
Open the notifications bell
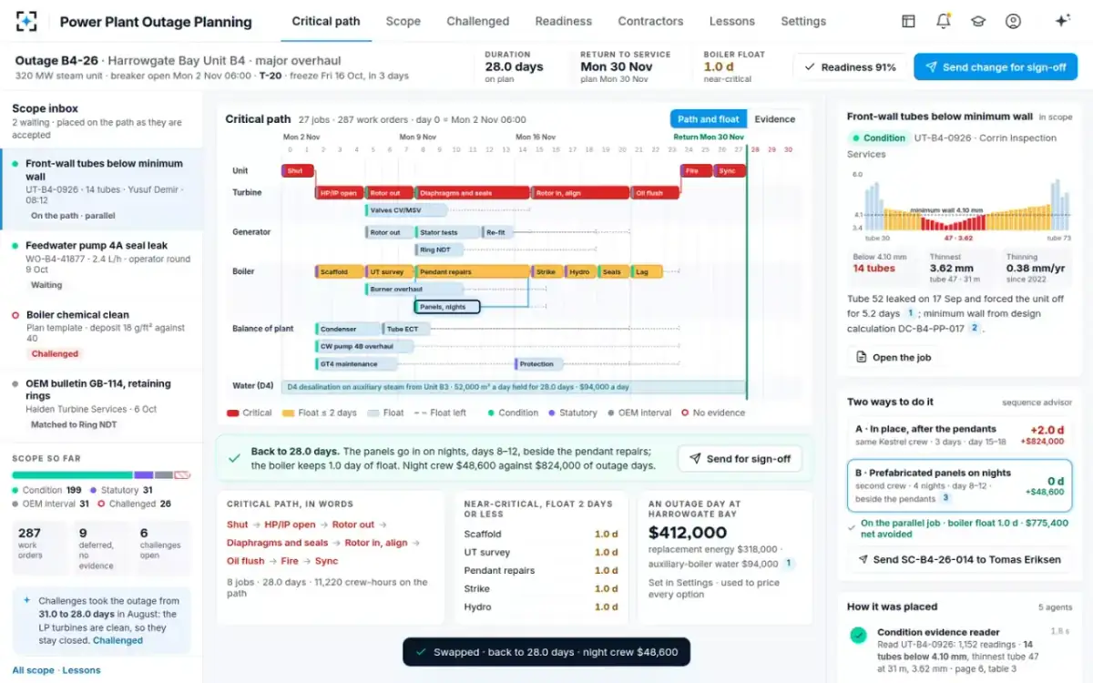[943, 21]
